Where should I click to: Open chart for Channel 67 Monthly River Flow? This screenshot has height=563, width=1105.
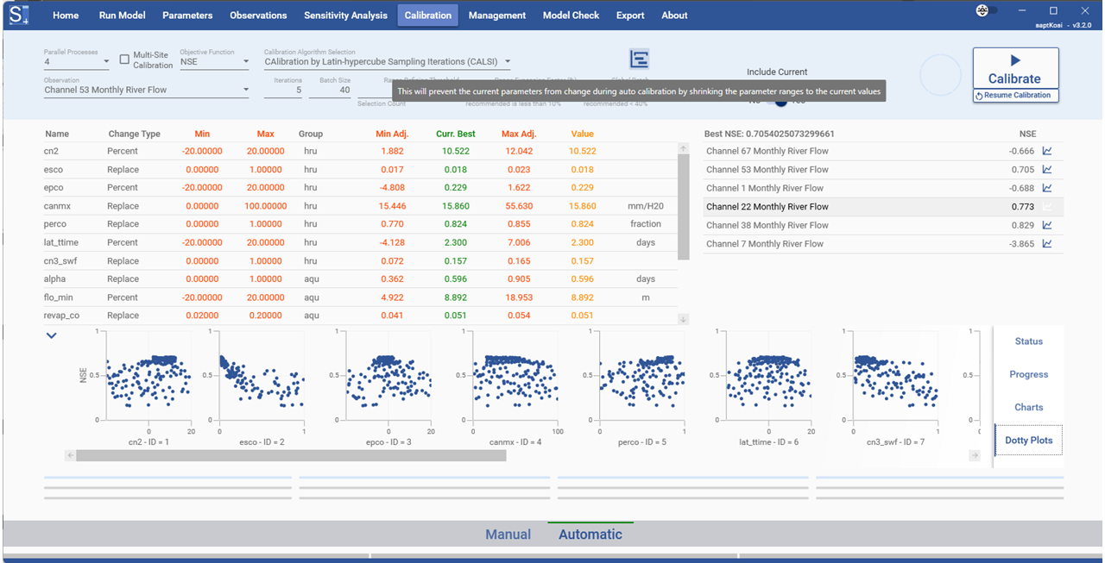(x=1046, y=151)
